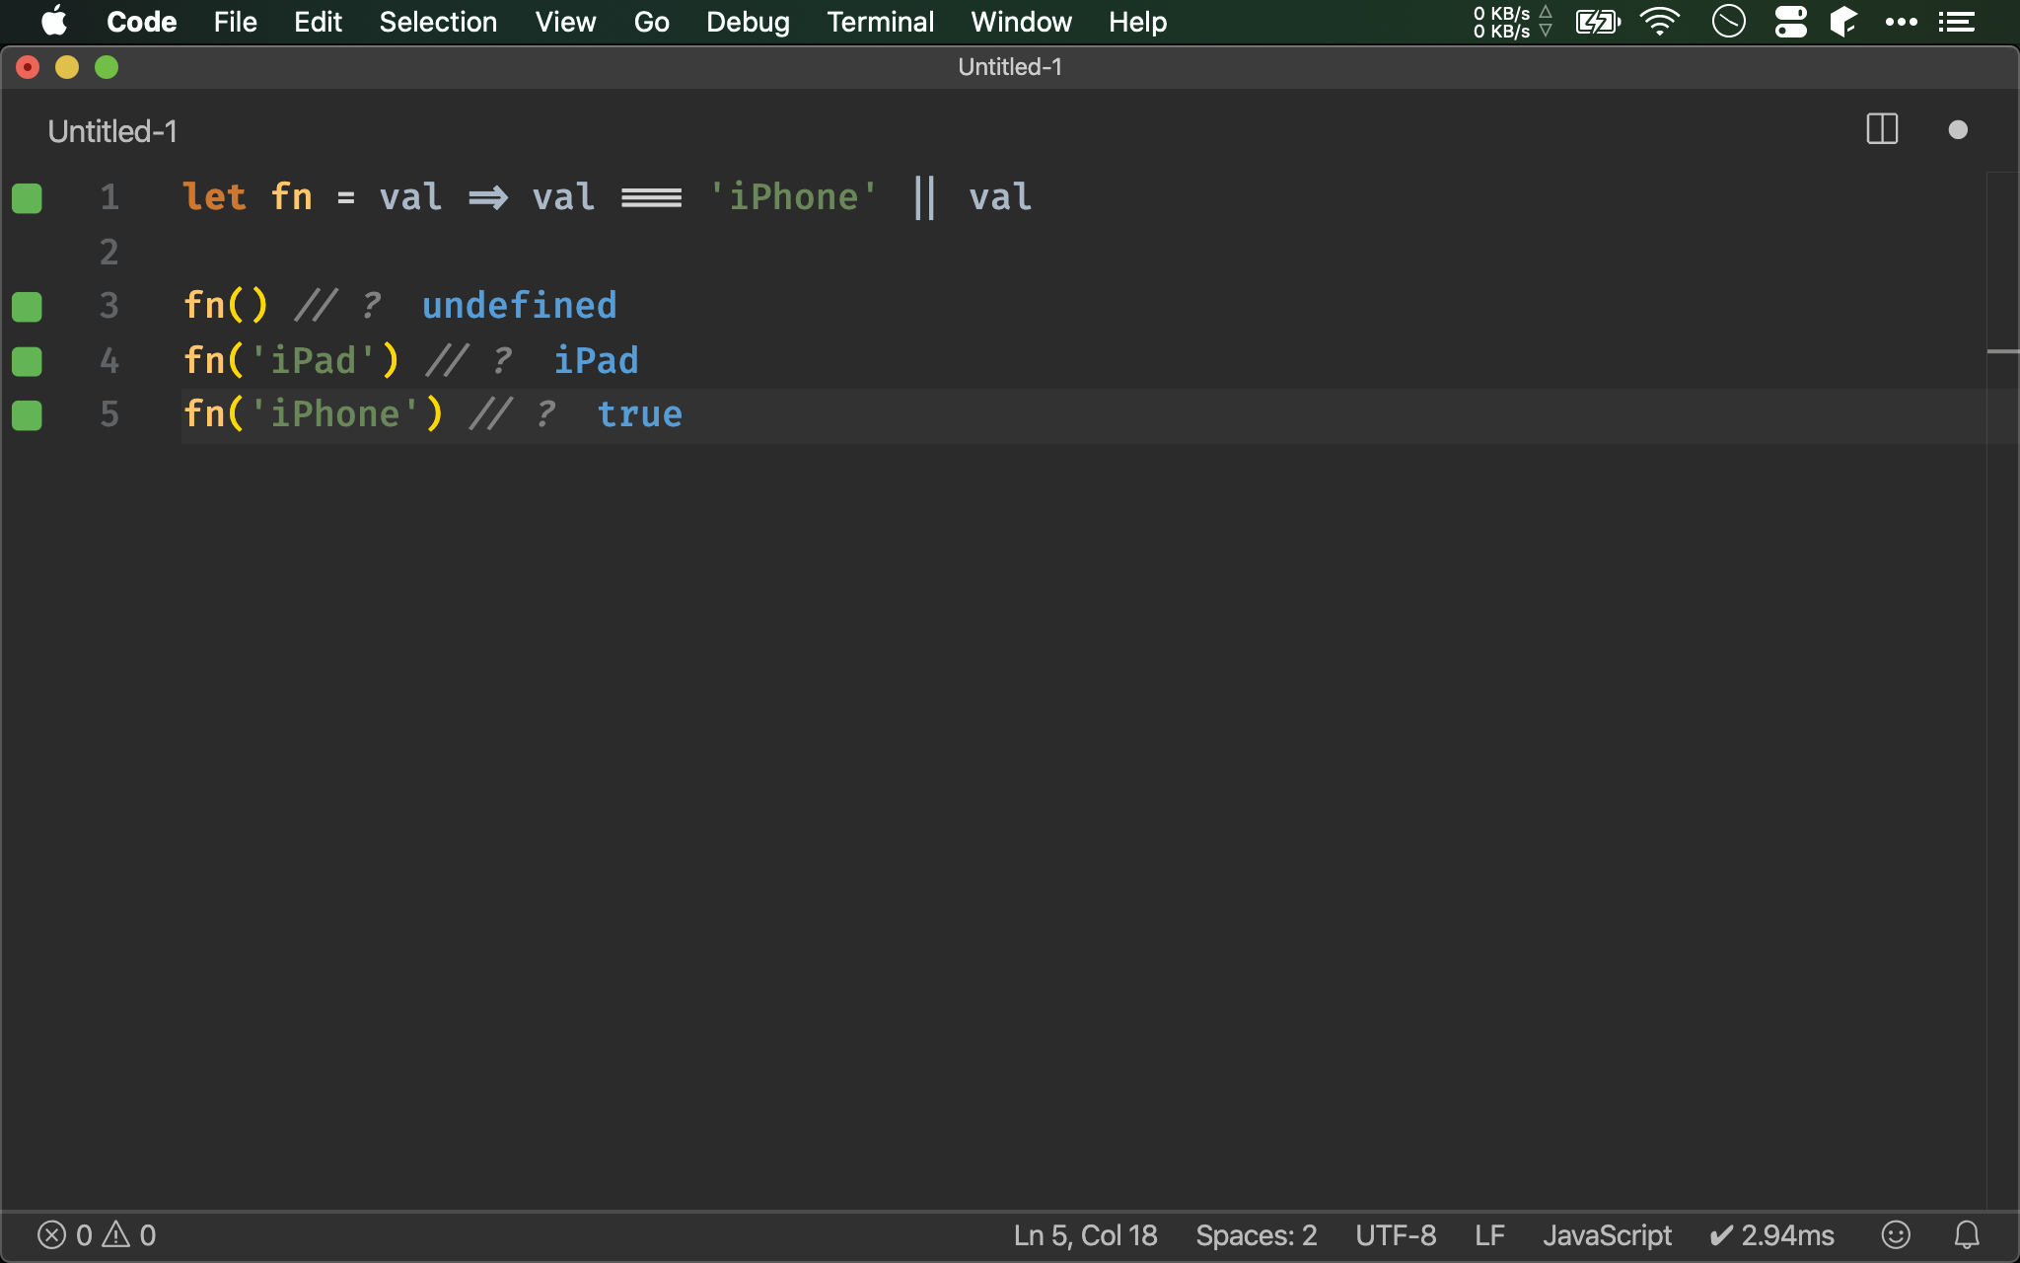Viewport: 2020px width, 1263px height.
Task: Click the battery status icon
Action: pos(1598,22)
